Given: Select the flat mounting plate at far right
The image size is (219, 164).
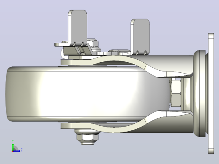Looking at the screenshot, I should (x=211, y=93).
